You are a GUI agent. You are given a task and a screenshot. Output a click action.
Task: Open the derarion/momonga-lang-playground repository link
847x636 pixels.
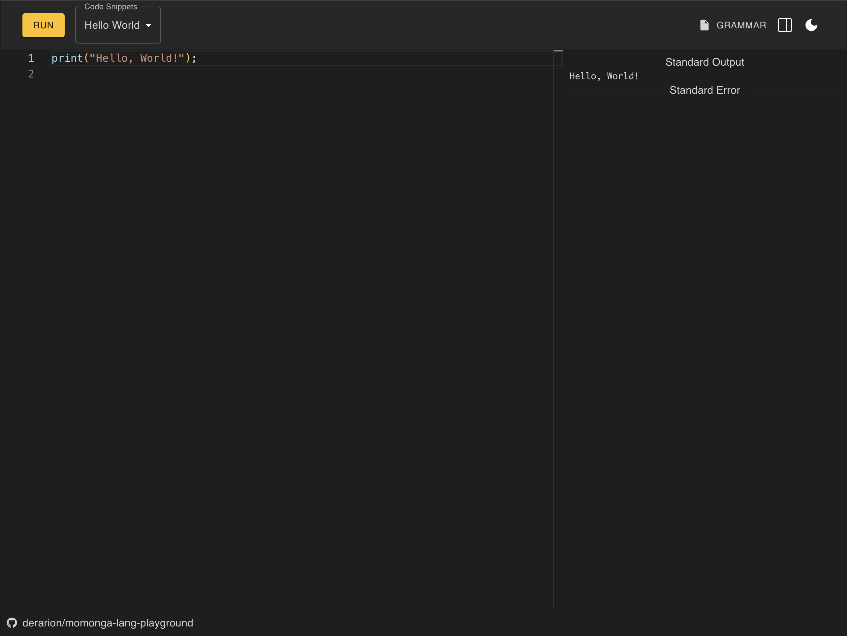[x=108, y=623]
